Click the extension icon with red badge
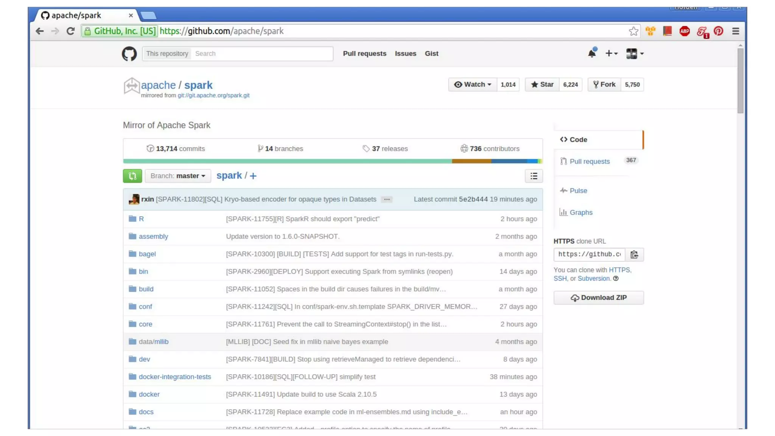 coord(702,32)
